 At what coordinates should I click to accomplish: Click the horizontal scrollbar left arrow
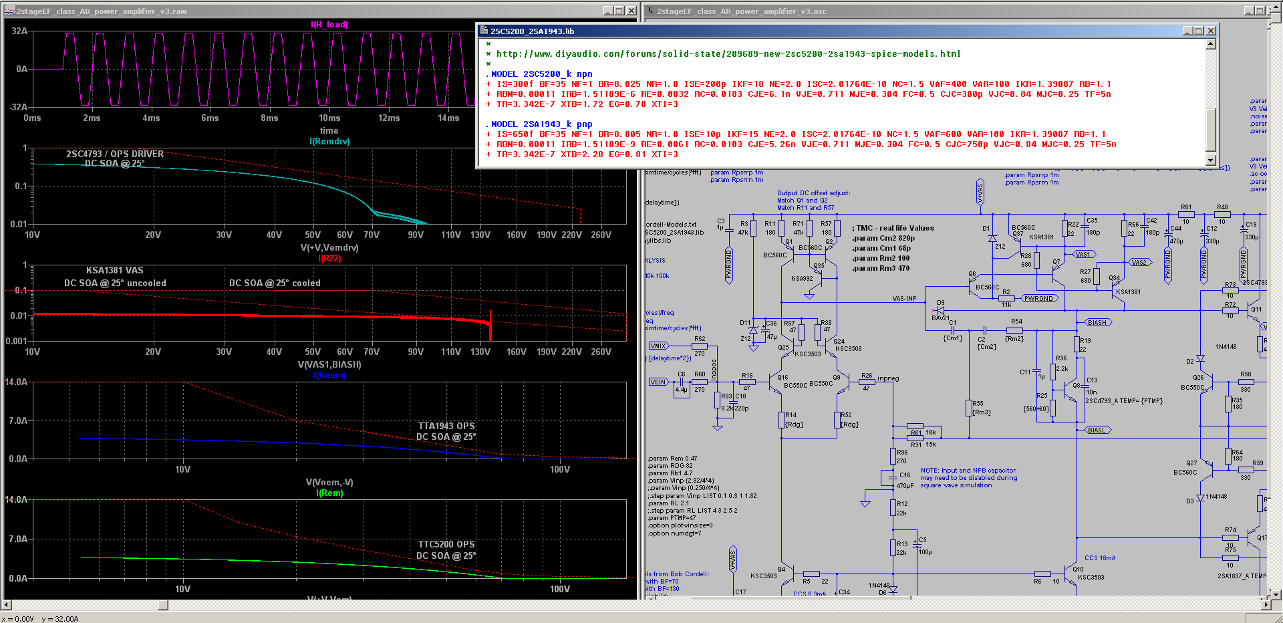coord(6,605)
